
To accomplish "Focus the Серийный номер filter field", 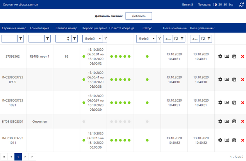I will [10, 39].
